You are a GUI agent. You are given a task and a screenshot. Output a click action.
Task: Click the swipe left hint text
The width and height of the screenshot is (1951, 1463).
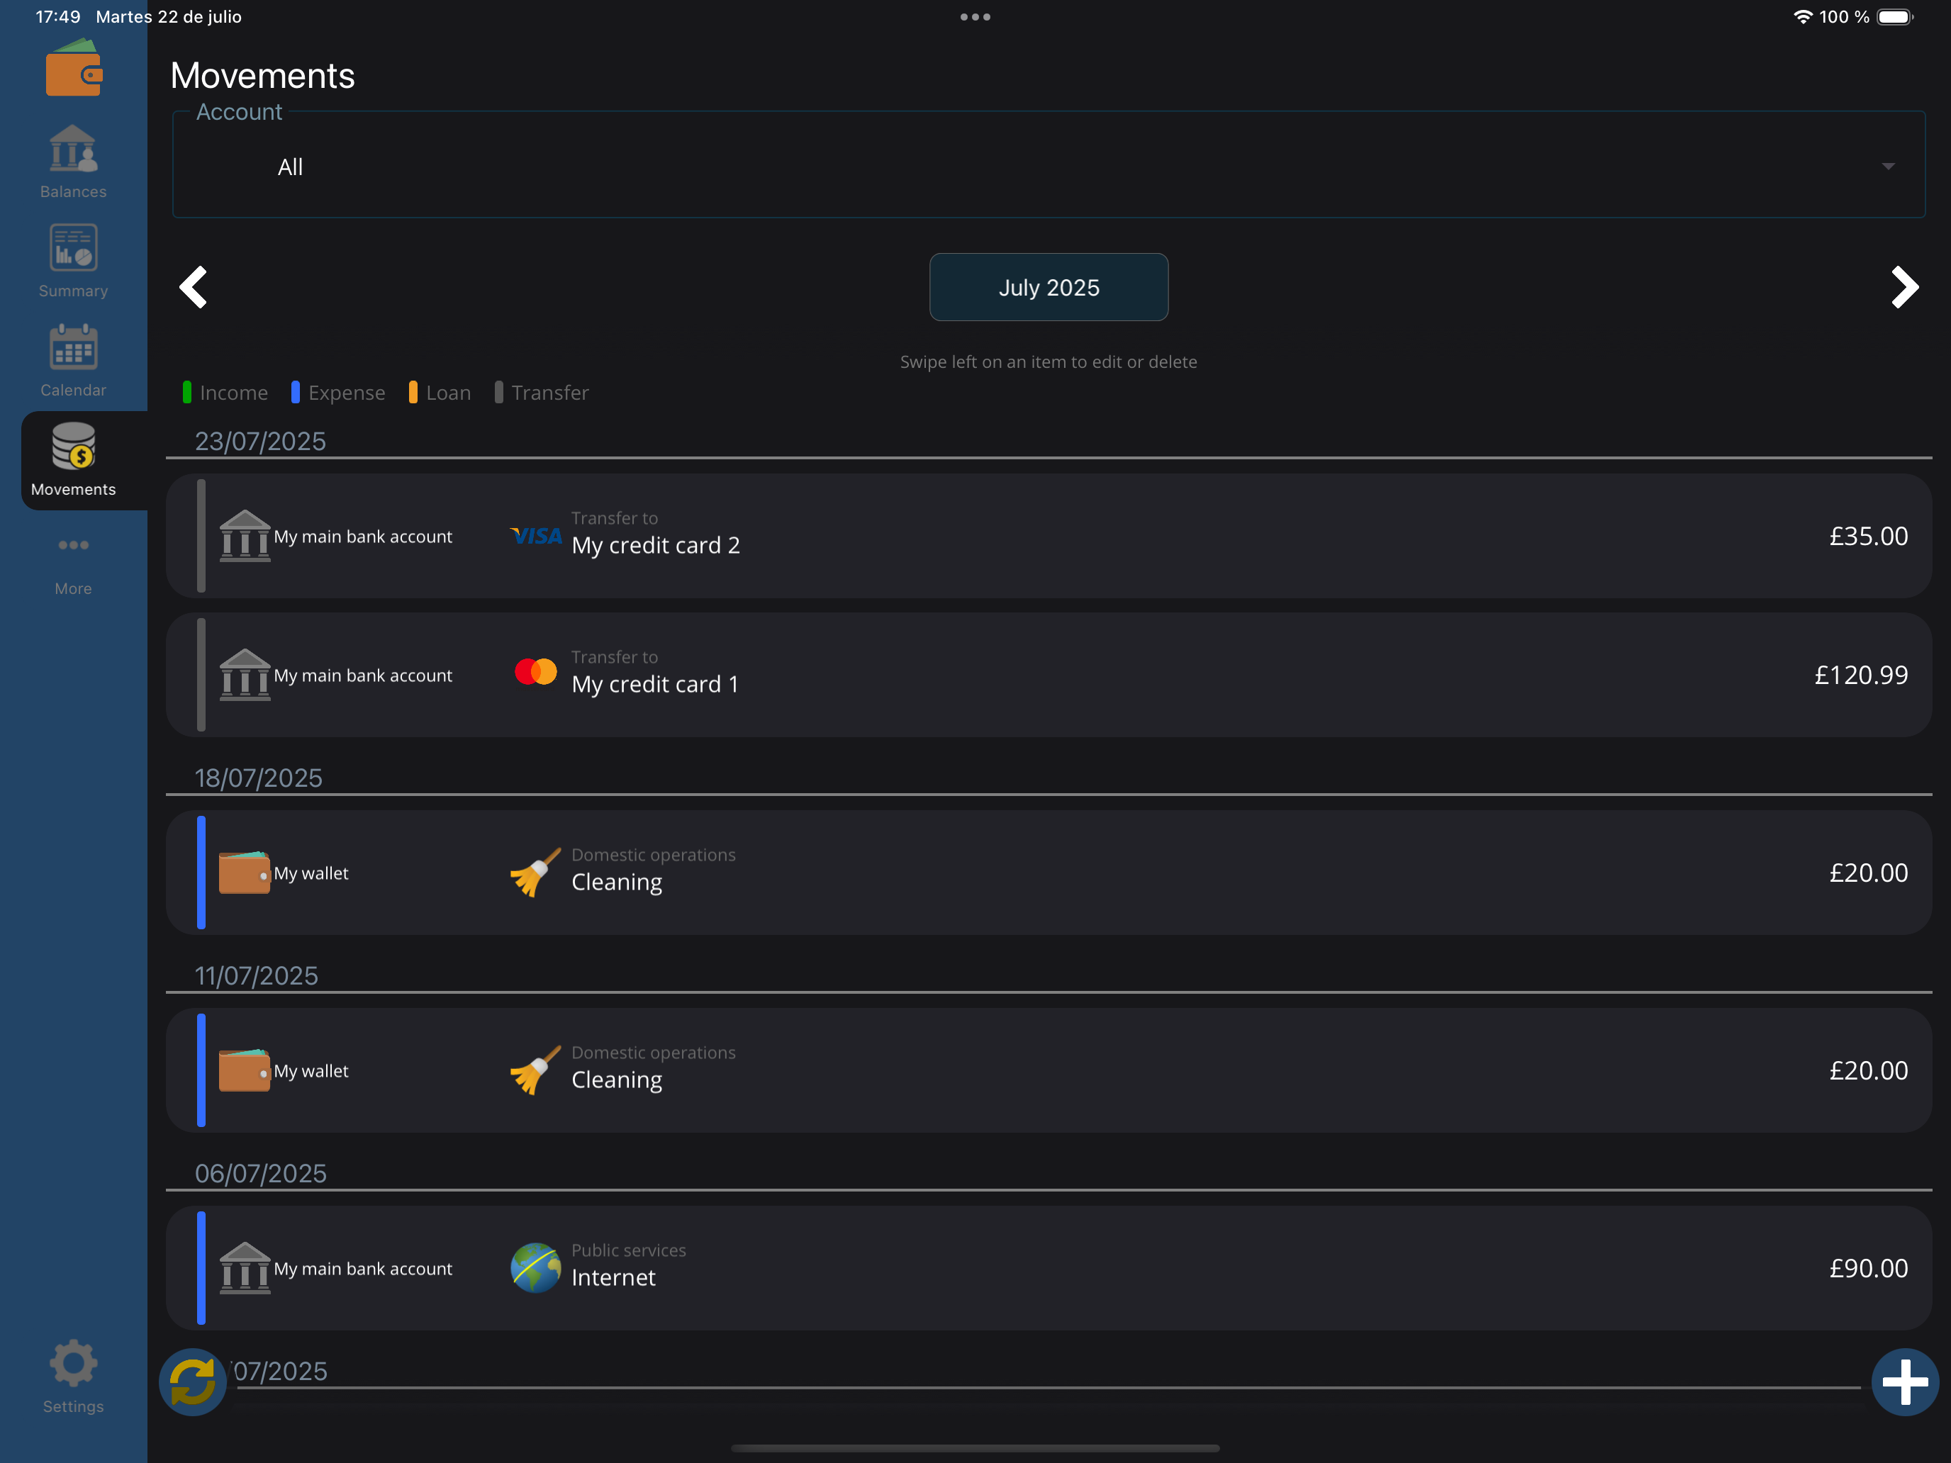(x=1048, y=361)
